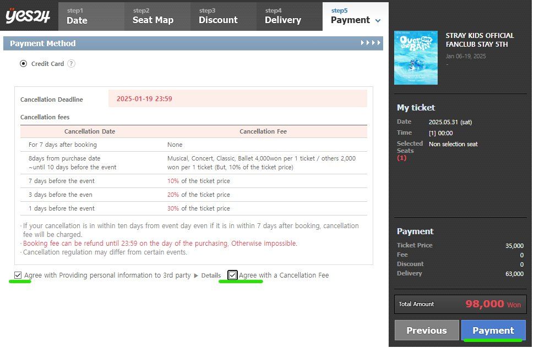Click the Cancellation Date column header
Viewport: 534px width, 348px height.
90,131
